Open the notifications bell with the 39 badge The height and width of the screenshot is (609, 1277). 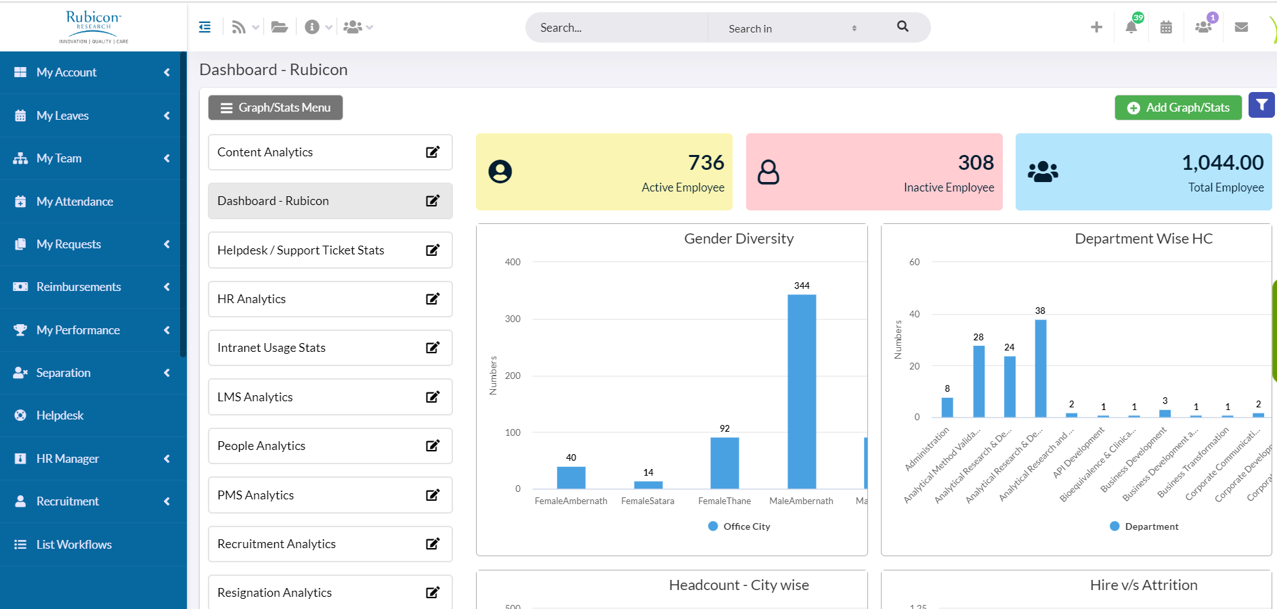click(x=1131, y=27)
